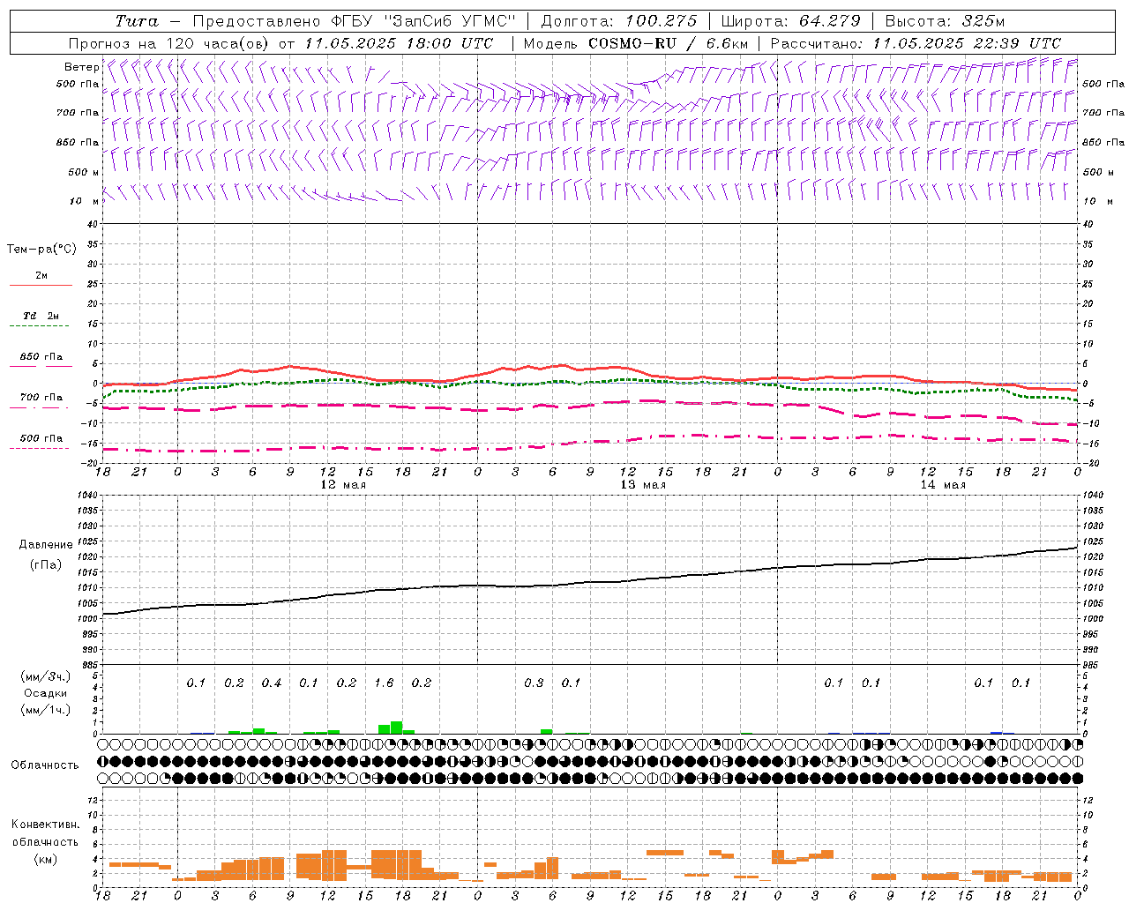Select the "(мм/3ч.)" precipitation unit label
1129x903 pixels.
pos(45,676)
